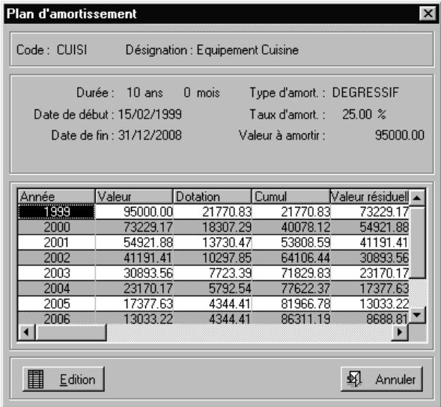Click the Année column header
441x407 pixels.
(x=56, y=196)
